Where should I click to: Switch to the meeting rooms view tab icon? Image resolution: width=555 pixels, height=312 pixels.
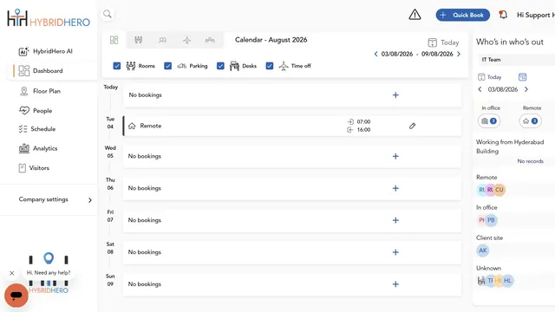(x=139, y=40)
